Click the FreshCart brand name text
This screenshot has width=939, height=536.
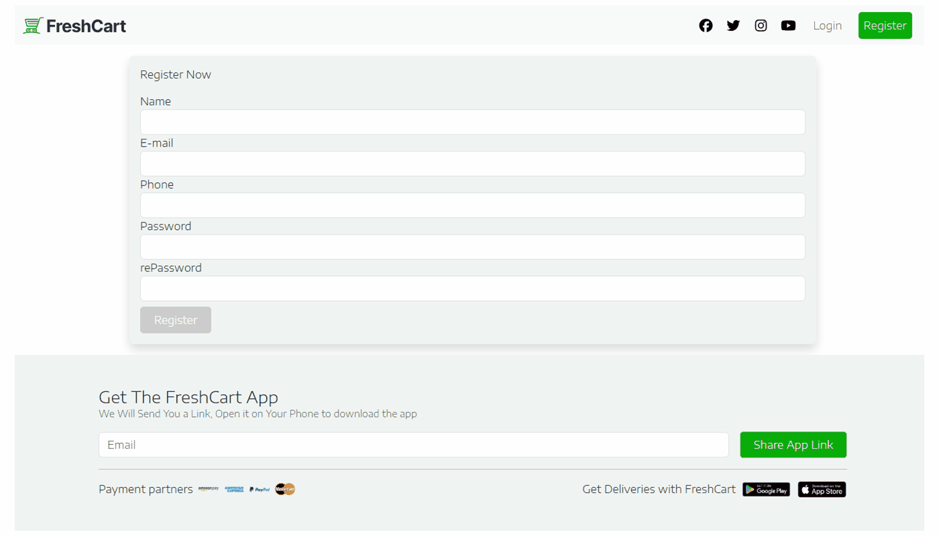point(86,26)
